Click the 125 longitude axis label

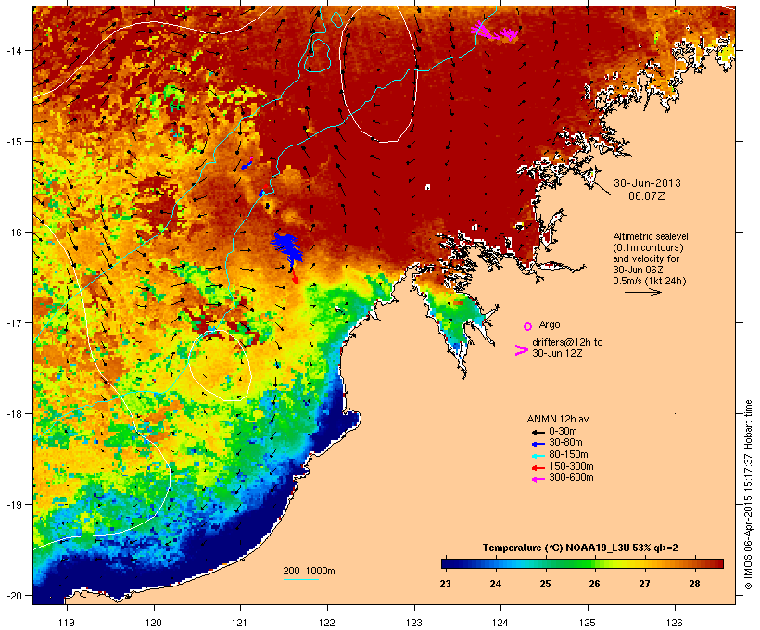click(x=588, y=623)
